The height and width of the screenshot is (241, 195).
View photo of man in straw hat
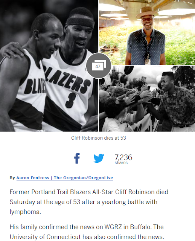(147, 32)
